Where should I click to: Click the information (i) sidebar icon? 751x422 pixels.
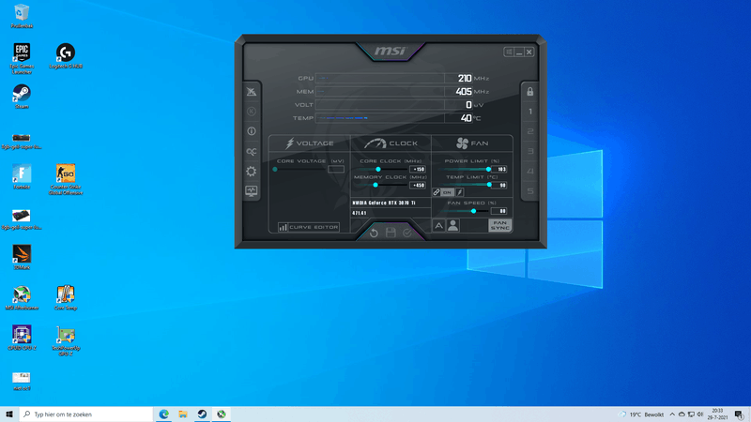click(251, 131)
